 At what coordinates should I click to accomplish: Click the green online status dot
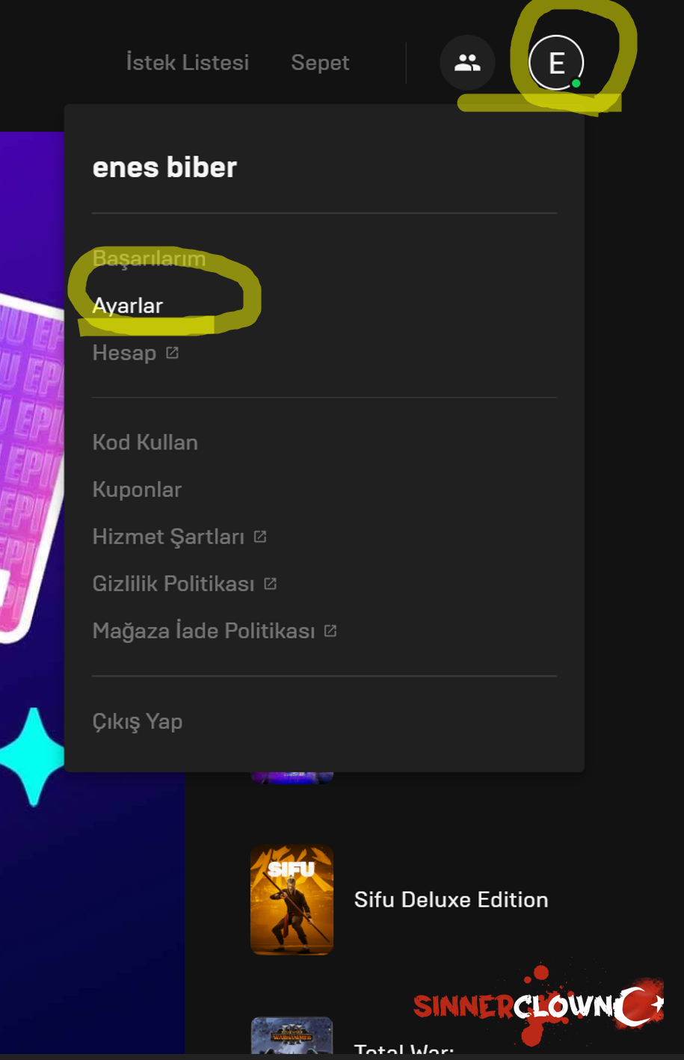576,83
